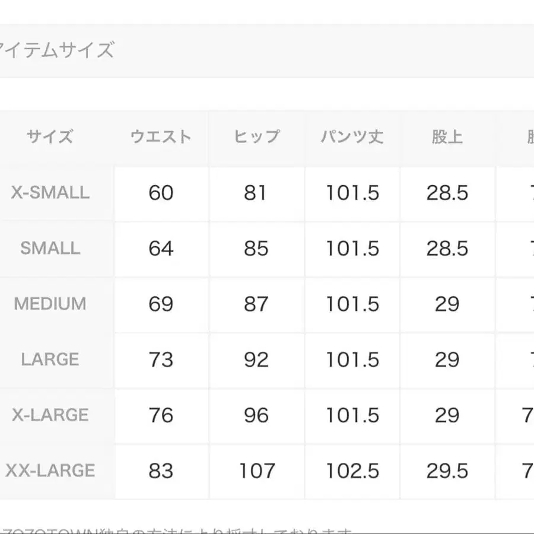This screenshot has width=534, height=534.
Task: Click the ウエスト column header
Action: tap(161, 137)
